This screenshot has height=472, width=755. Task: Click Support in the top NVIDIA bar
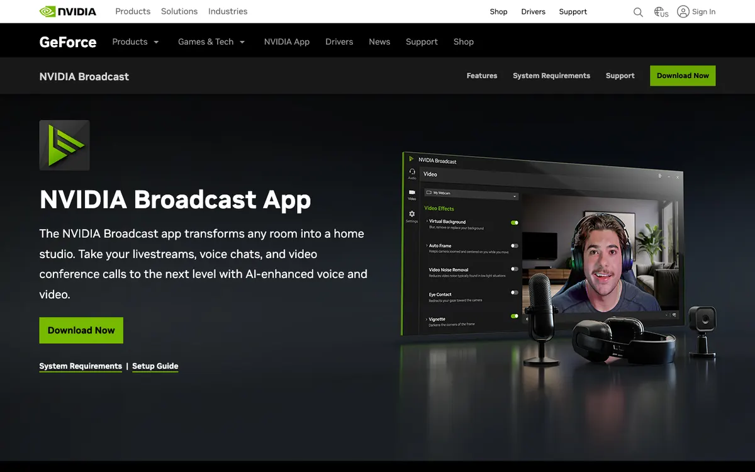(573, 12)
